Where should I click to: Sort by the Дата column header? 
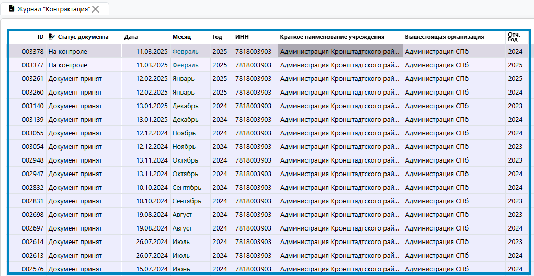[x=131, y=37]
